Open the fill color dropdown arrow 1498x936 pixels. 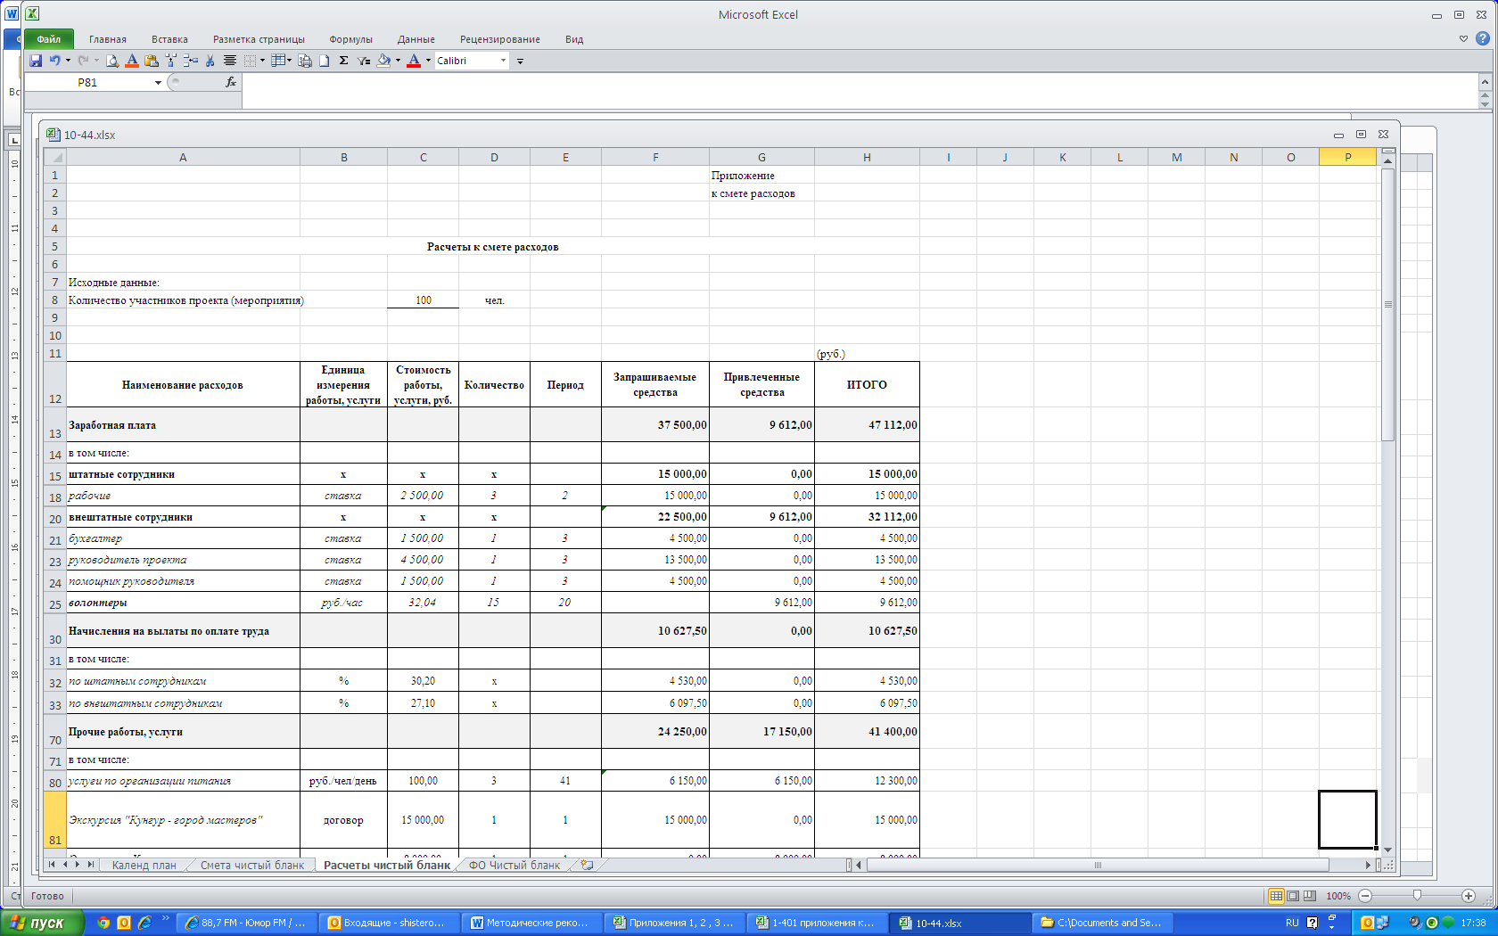click(x=398, y=61)
